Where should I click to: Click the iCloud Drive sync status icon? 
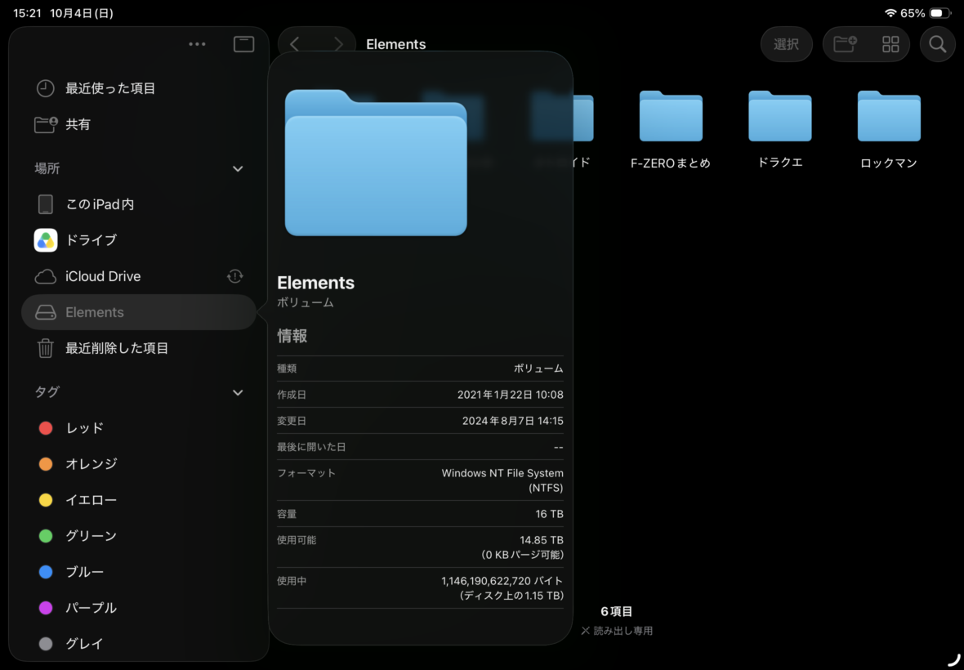[234, 276]
